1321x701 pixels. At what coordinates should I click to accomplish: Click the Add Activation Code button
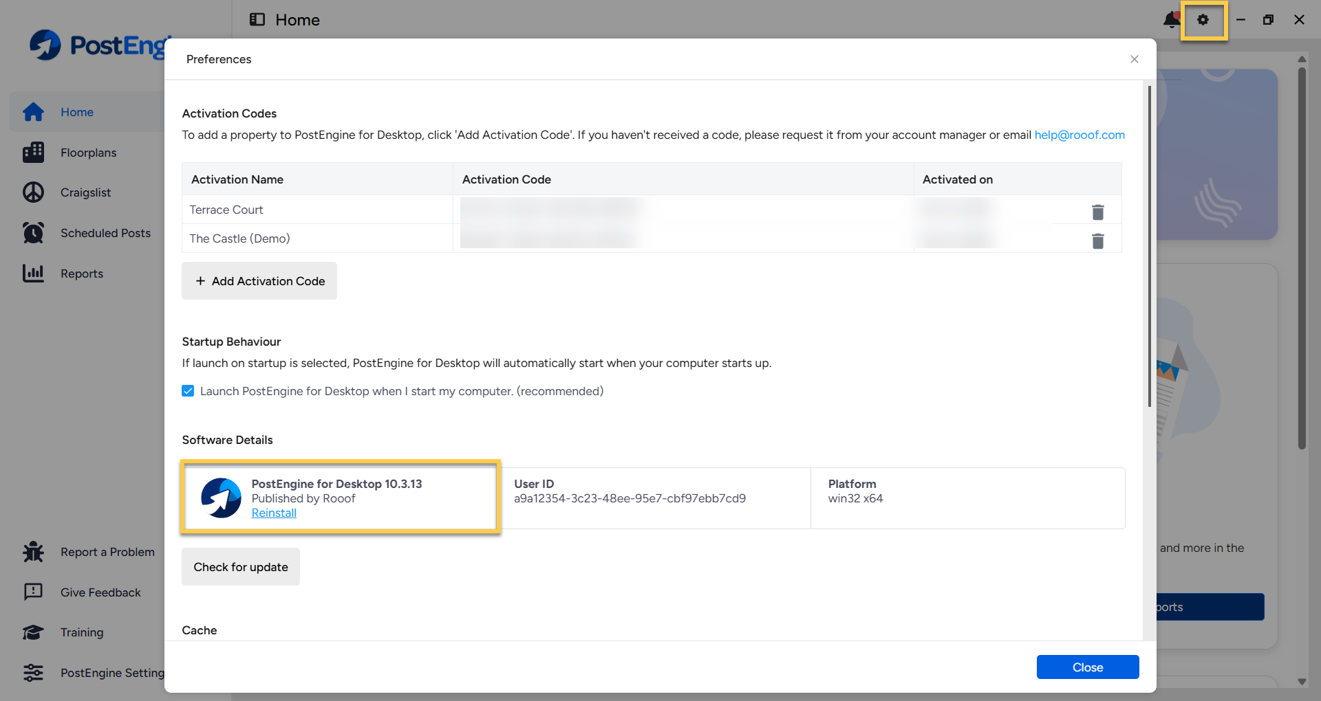pos(259,281)
